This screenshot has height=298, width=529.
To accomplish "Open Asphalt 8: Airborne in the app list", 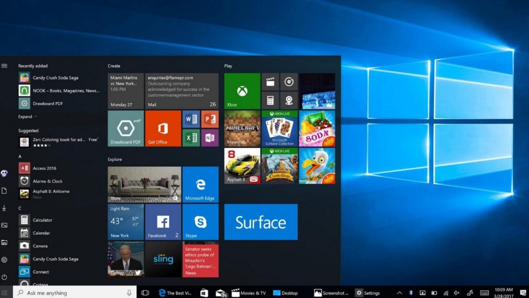I will (x=59, y=194).
